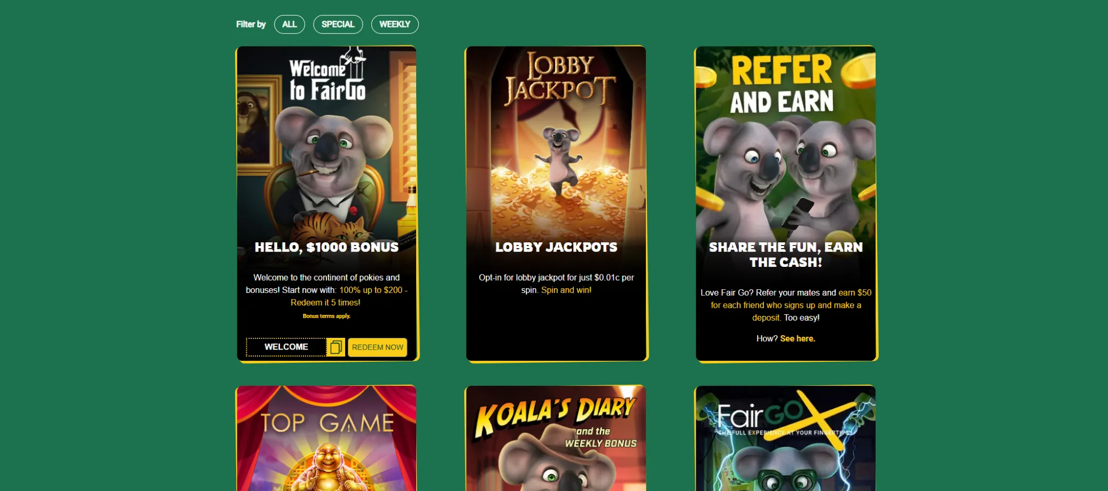Viewport: 1108px width, 491px height.
Task: Click the LOBBY JACKPOTS heading
Action: [556, 247]
